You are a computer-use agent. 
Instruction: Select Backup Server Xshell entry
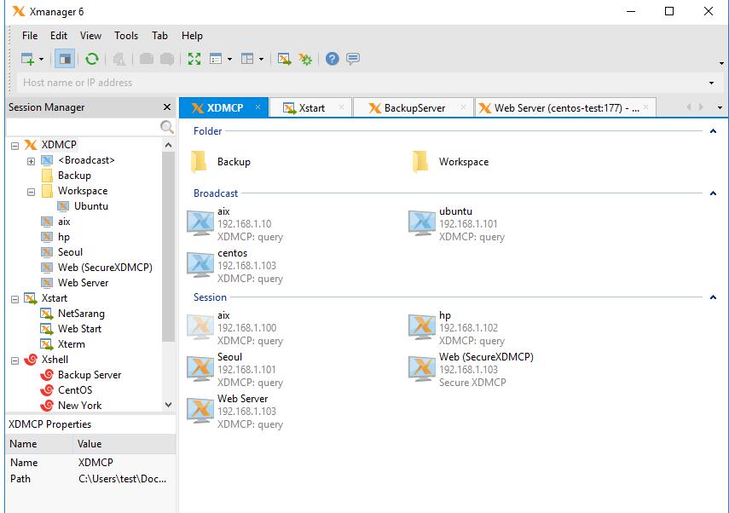[90, 375]
